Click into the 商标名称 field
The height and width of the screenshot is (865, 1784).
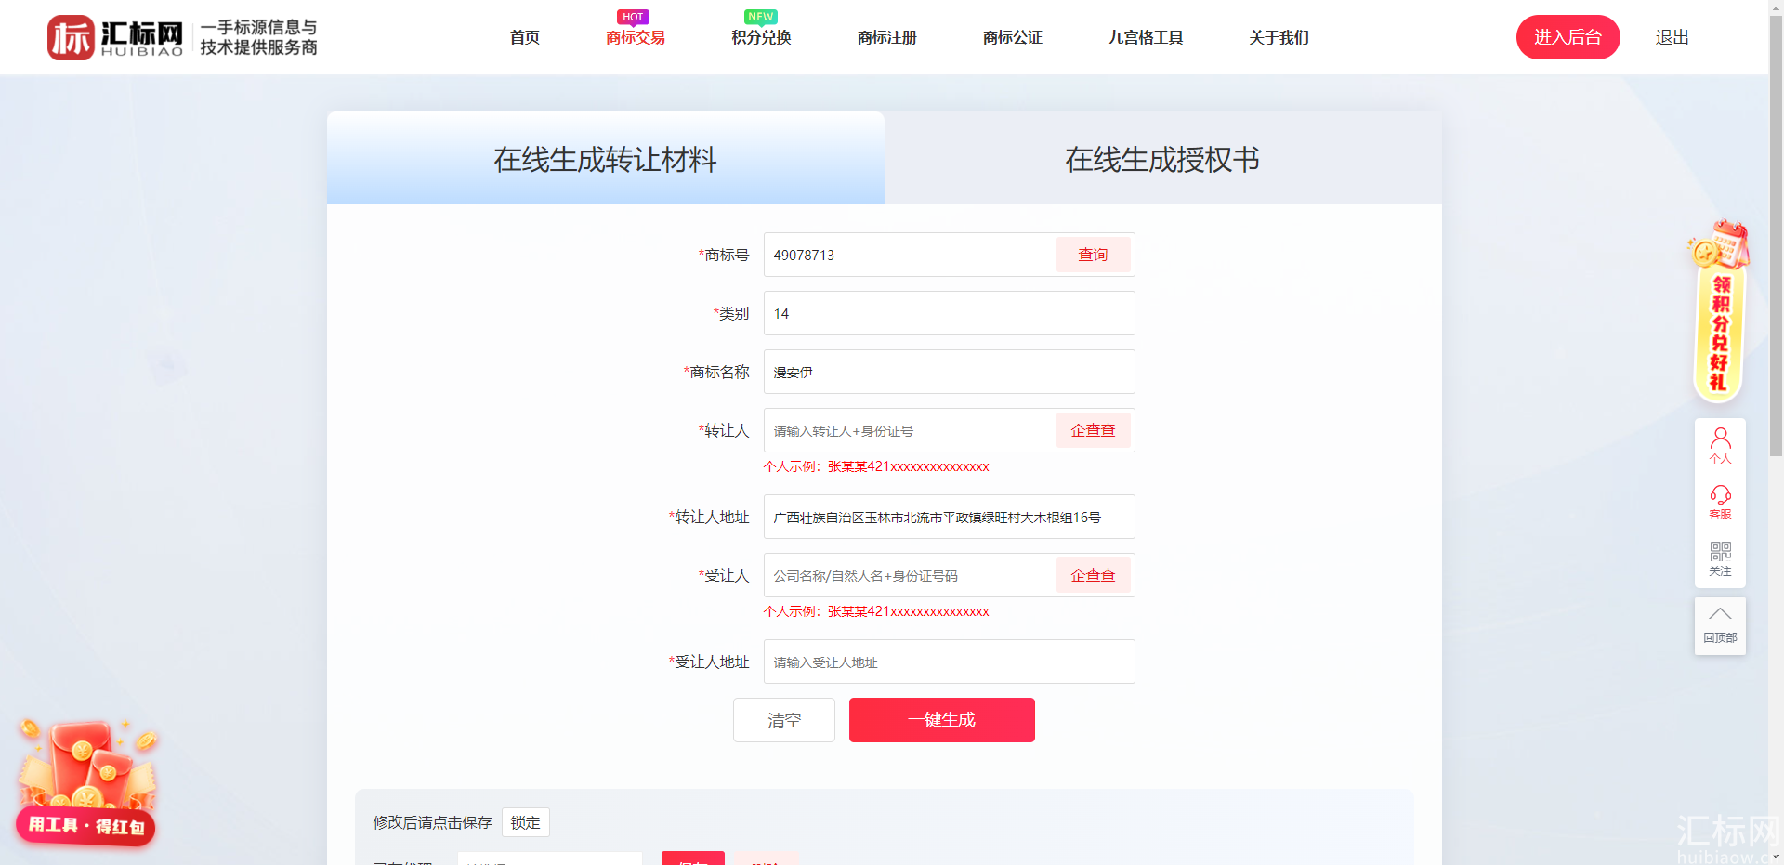[x=950, y=372]
